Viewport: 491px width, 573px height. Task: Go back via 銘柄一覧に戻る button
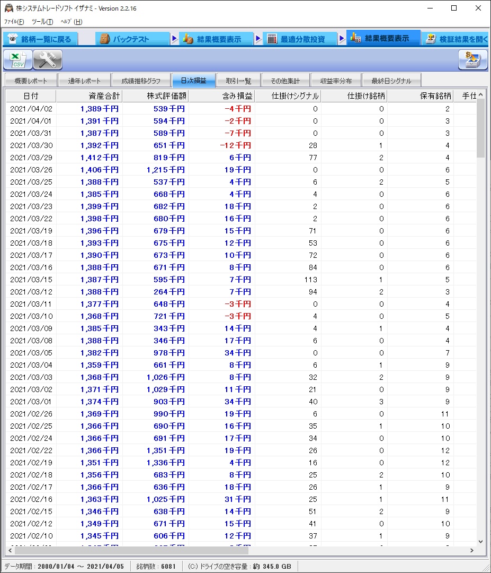point(40,39)
